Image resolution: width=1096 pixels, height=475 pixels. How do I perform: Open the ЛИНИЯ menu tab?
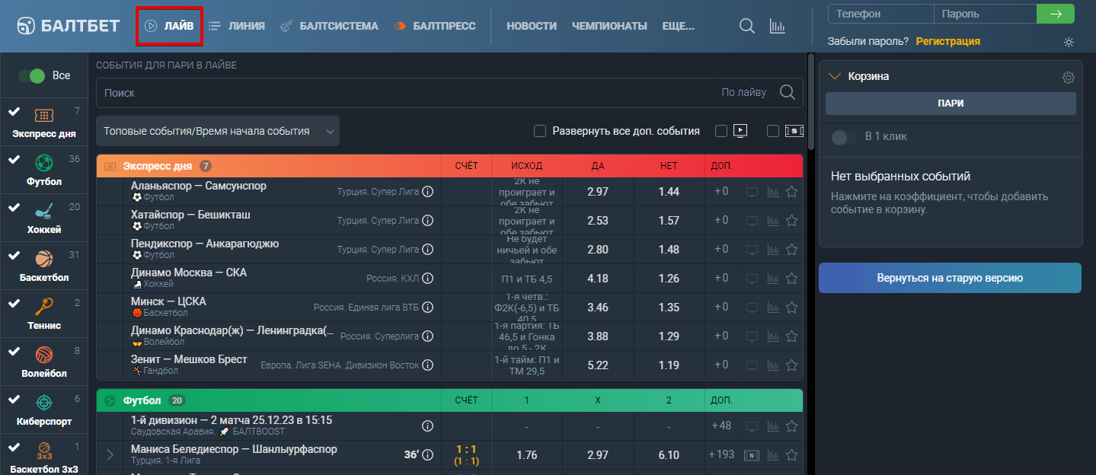[237, 26]
